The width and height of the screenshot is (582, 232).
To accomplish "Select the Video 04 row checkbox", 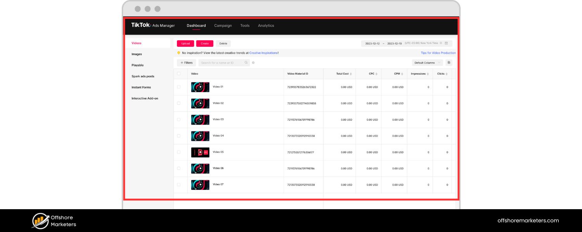I will tap(179, 136).
